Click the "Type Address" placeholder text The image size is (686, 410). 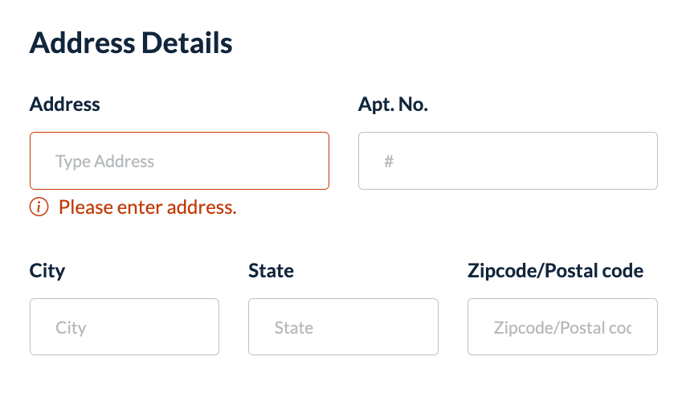[x=104, y=162]
